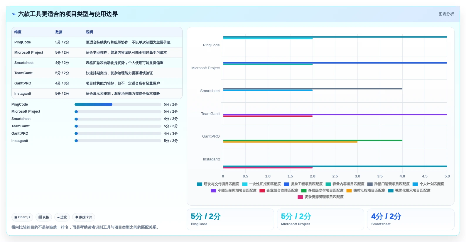Open the Smartsheet 4分 / 2分 data card
The height and width of the screenshot is (242, 466).
411,219
